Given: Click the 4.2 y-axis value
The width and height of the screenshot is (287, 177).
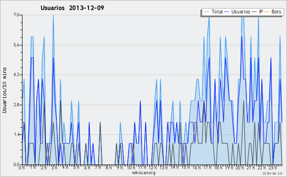Looking at the screenshot, I should 16,75.
